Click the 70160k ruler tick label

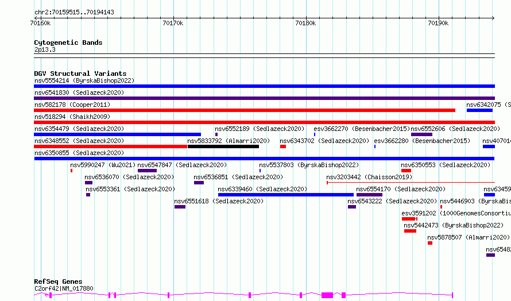pos(40,23)
